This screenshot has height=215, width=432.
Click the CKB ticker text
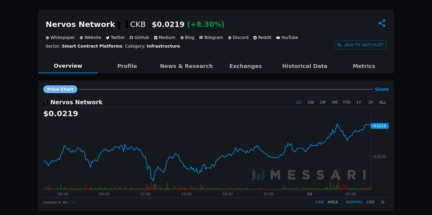[138, 25]
